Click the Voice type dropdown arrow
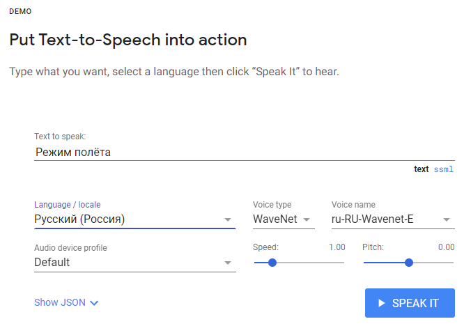This screenshot has width=464, height=326. [x=307, y=220]
